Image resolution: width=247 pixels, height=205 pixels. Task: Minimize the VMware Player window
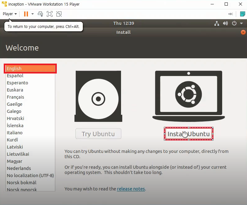click(x=212, y=4)
